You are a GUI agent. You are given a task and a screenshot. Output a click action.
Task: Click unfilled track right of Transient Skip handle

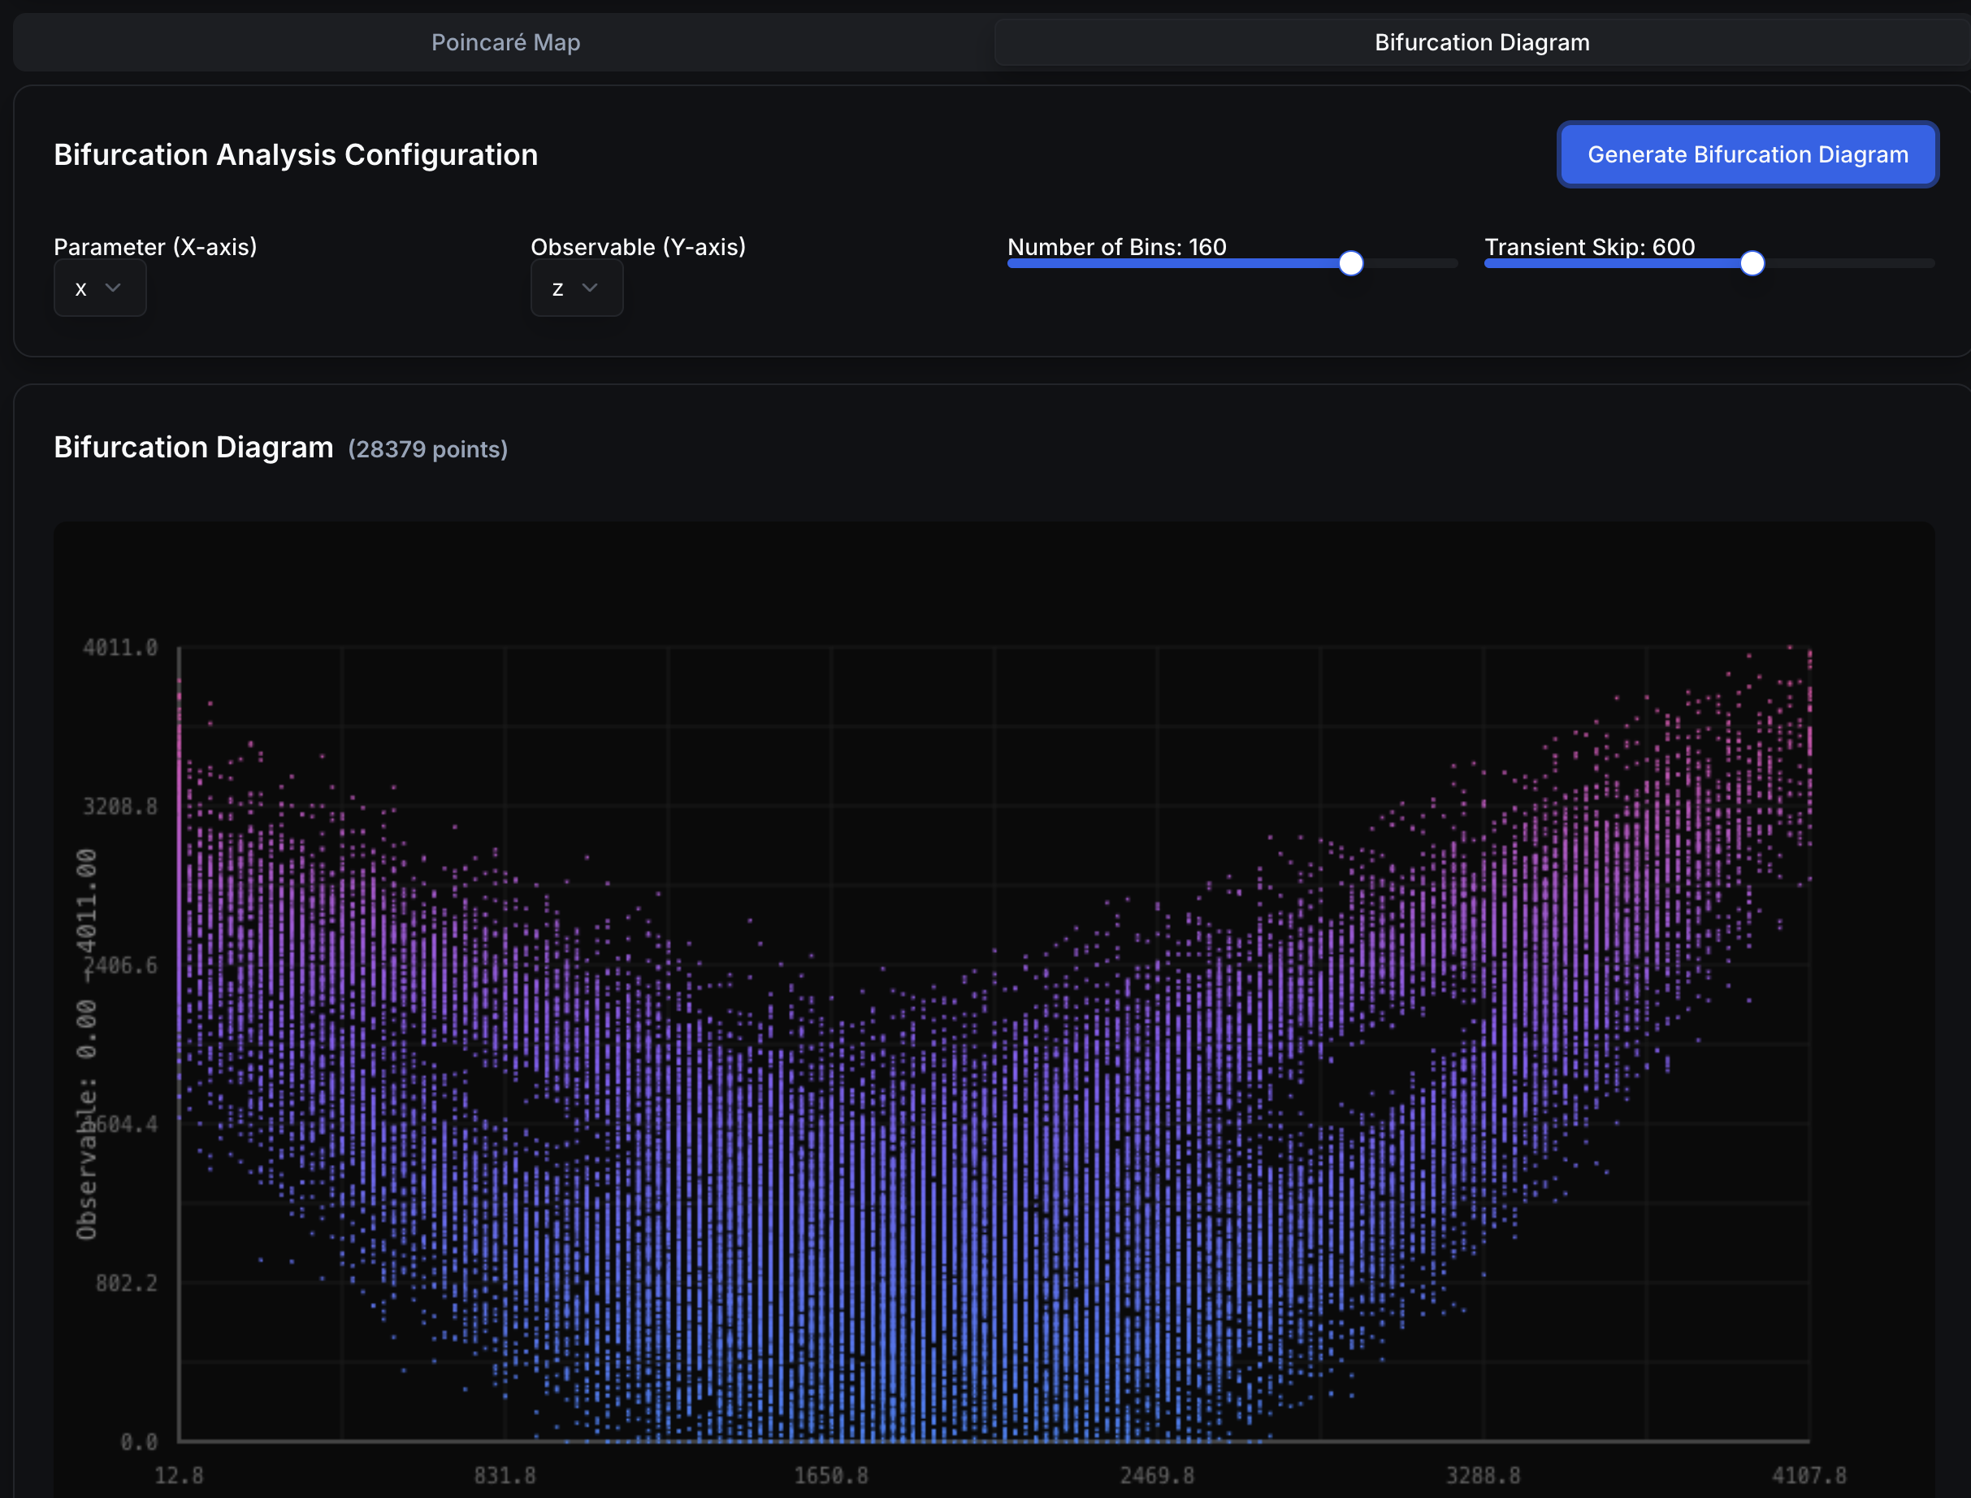1846,263
